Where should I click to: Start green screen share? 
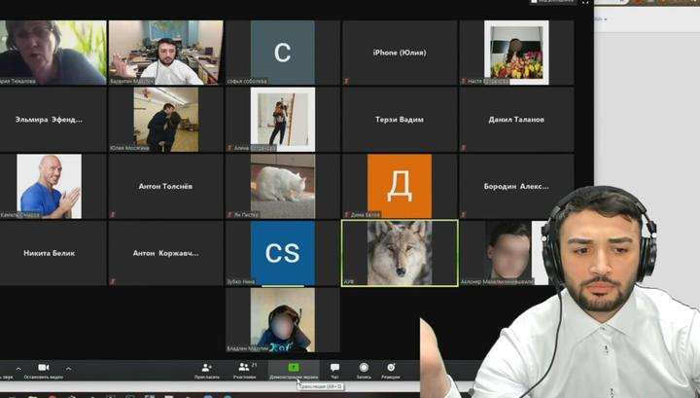(294, 368)
